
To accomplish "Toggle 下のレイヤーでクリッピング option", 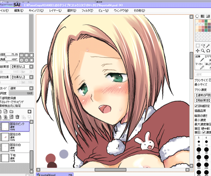I will [x=12, y=102].
